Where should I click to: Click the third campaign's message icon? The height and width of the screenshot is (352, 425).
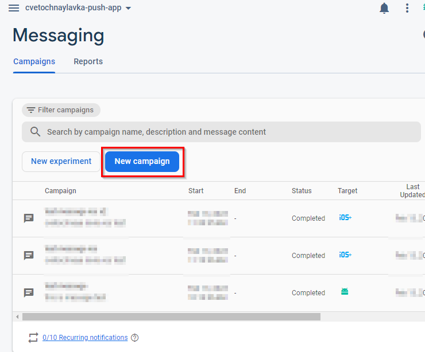click(29, 293)
